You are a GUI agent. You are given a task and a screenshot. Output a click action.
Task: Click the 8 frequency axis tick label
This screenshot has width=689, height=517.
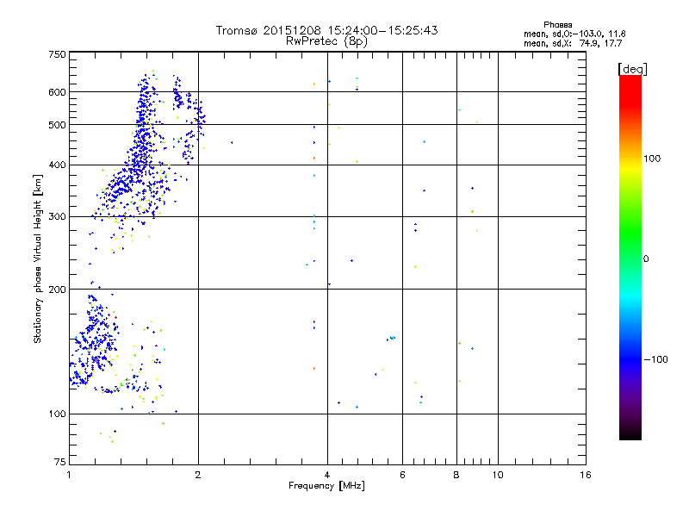pyautogui.click(x=456, y=475)
